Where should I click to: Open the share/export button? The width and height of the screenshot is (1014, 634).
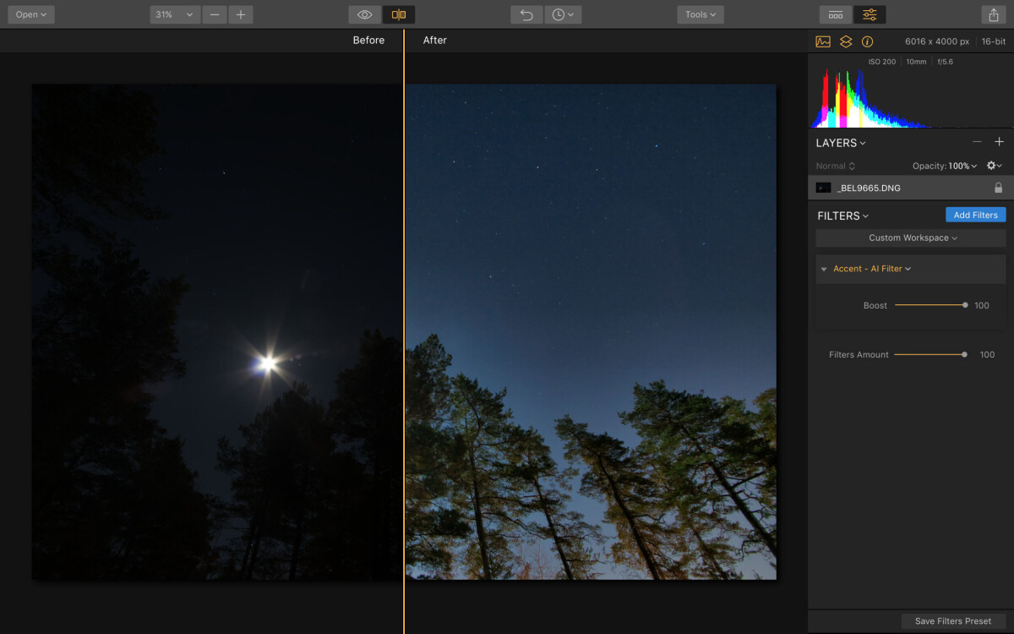[993, 14]
